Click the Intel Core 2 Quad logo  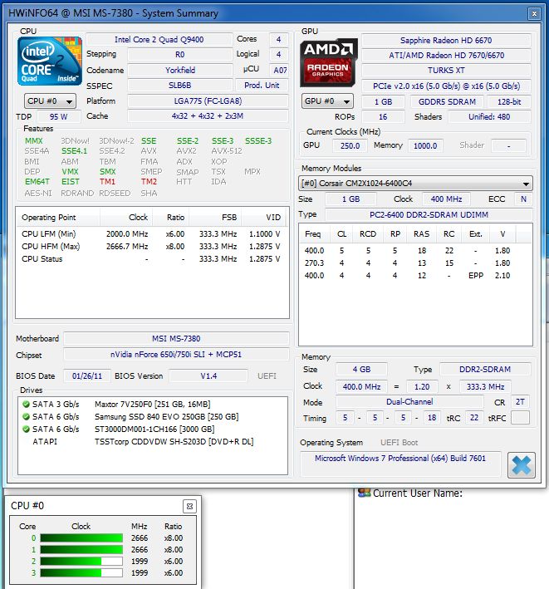pos(50,61)
